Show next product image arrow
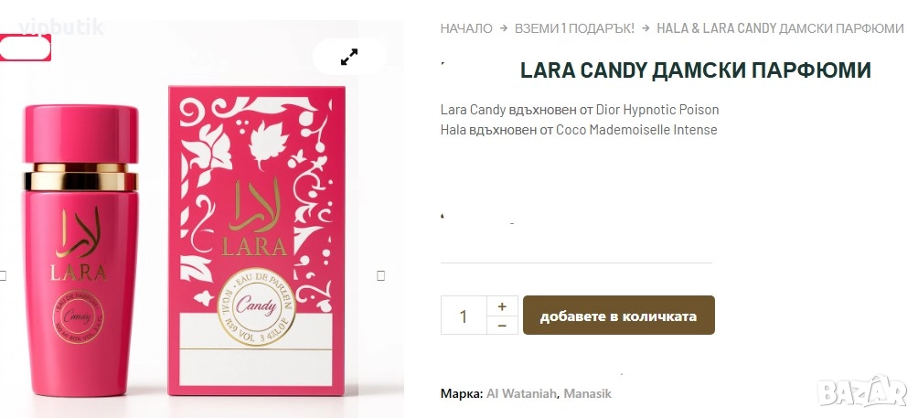The width and height of the screenshot is (918, 418). coord(380,275)
